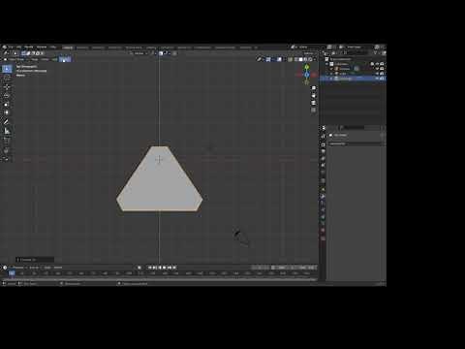Click the red X axis gizmo handle
Image resolution: width=465 pixels, height=349 pixels.
[314, 75]
